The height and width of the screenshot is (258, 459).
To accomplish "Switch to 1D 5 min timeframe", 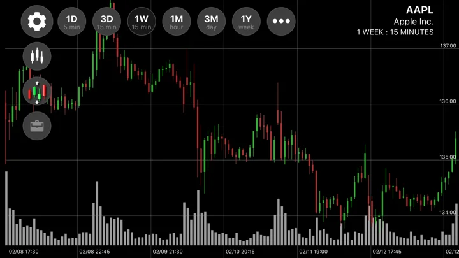I will point(71,22).
